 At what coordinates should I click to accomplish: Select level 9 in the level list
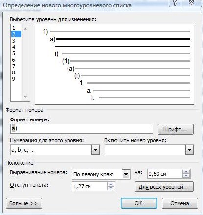tap(16, 79)
